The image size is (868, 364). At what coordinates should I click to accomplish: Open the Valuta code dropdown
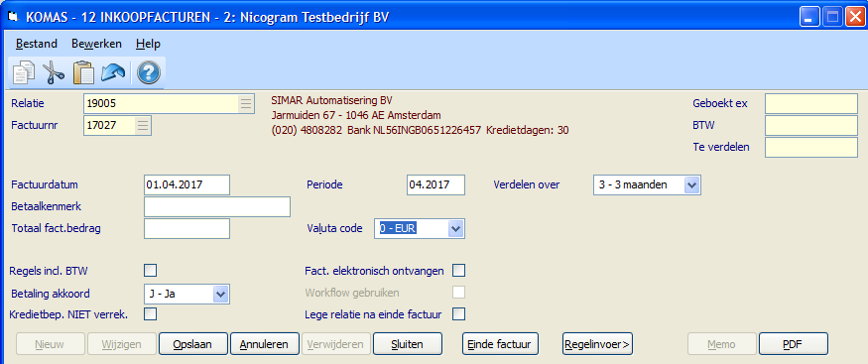tap(455, 228)
